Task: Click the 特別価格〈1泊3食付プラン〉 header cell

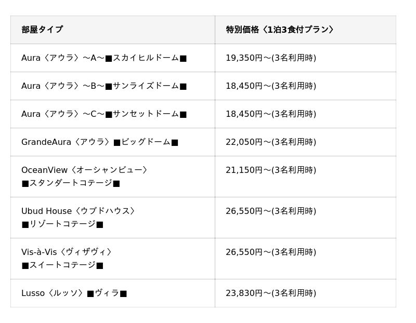Action: pyautogui.click(x=280, y=30)
